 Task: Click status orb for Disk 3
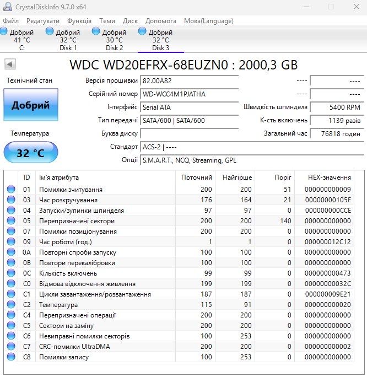142,31
